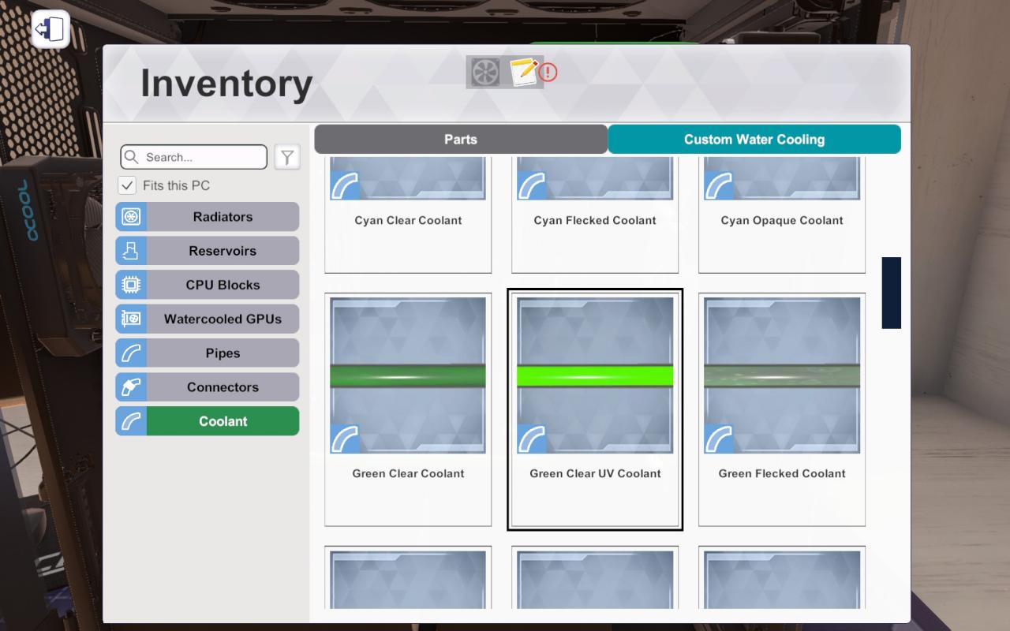This screenshot has width=1010, height=631.
Task: Select the Green Clear Coolant item
Action: coord(408,409)
